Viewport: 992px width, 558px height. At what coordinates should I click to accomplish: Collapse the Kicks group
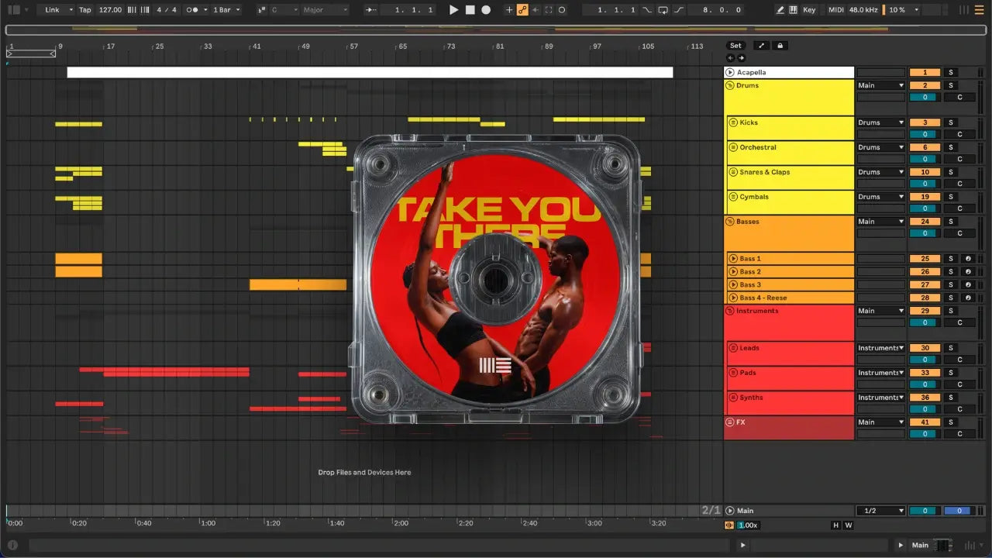(733, 122)
